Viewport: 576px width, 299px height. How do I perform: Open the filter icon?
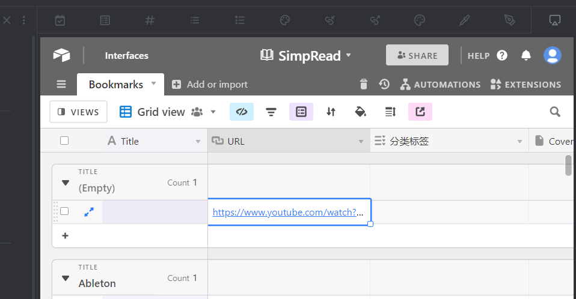271,112
